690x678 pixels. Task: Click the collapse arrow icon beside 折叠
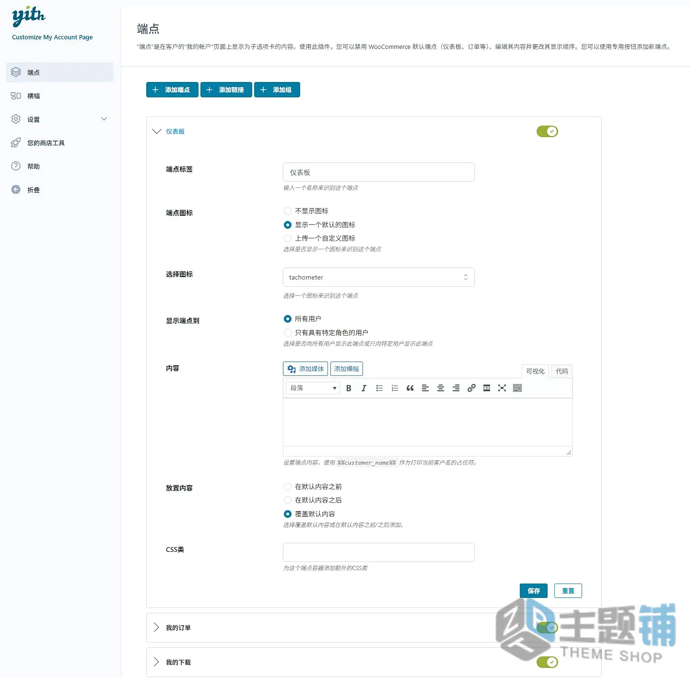(x=16, y=189)
